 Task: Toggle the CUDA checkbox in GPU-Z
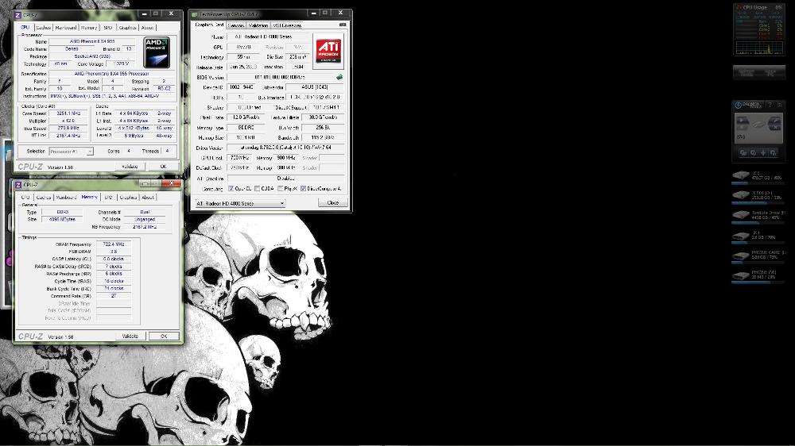coord(257,188)
